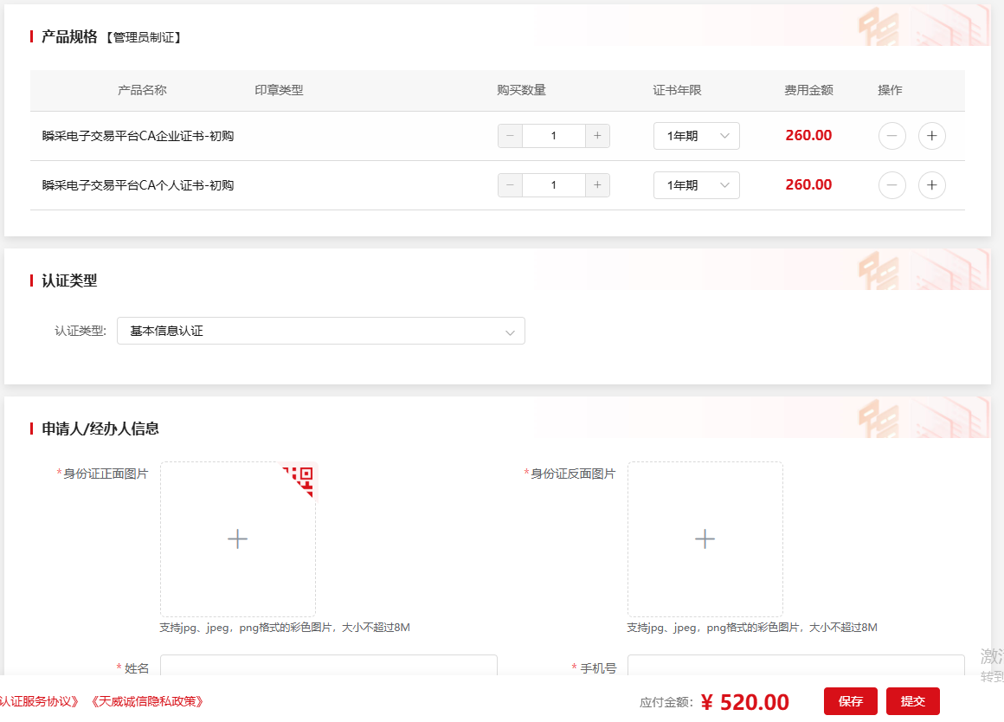Add a row using enterprise certificate plus circle

(931, 136)
